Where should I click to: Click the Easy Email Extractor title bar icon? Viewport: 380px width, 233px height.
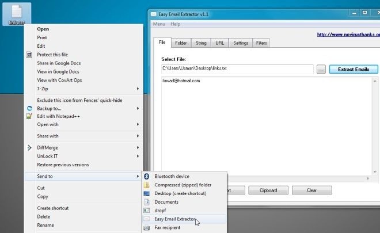[x=153, y=14]
